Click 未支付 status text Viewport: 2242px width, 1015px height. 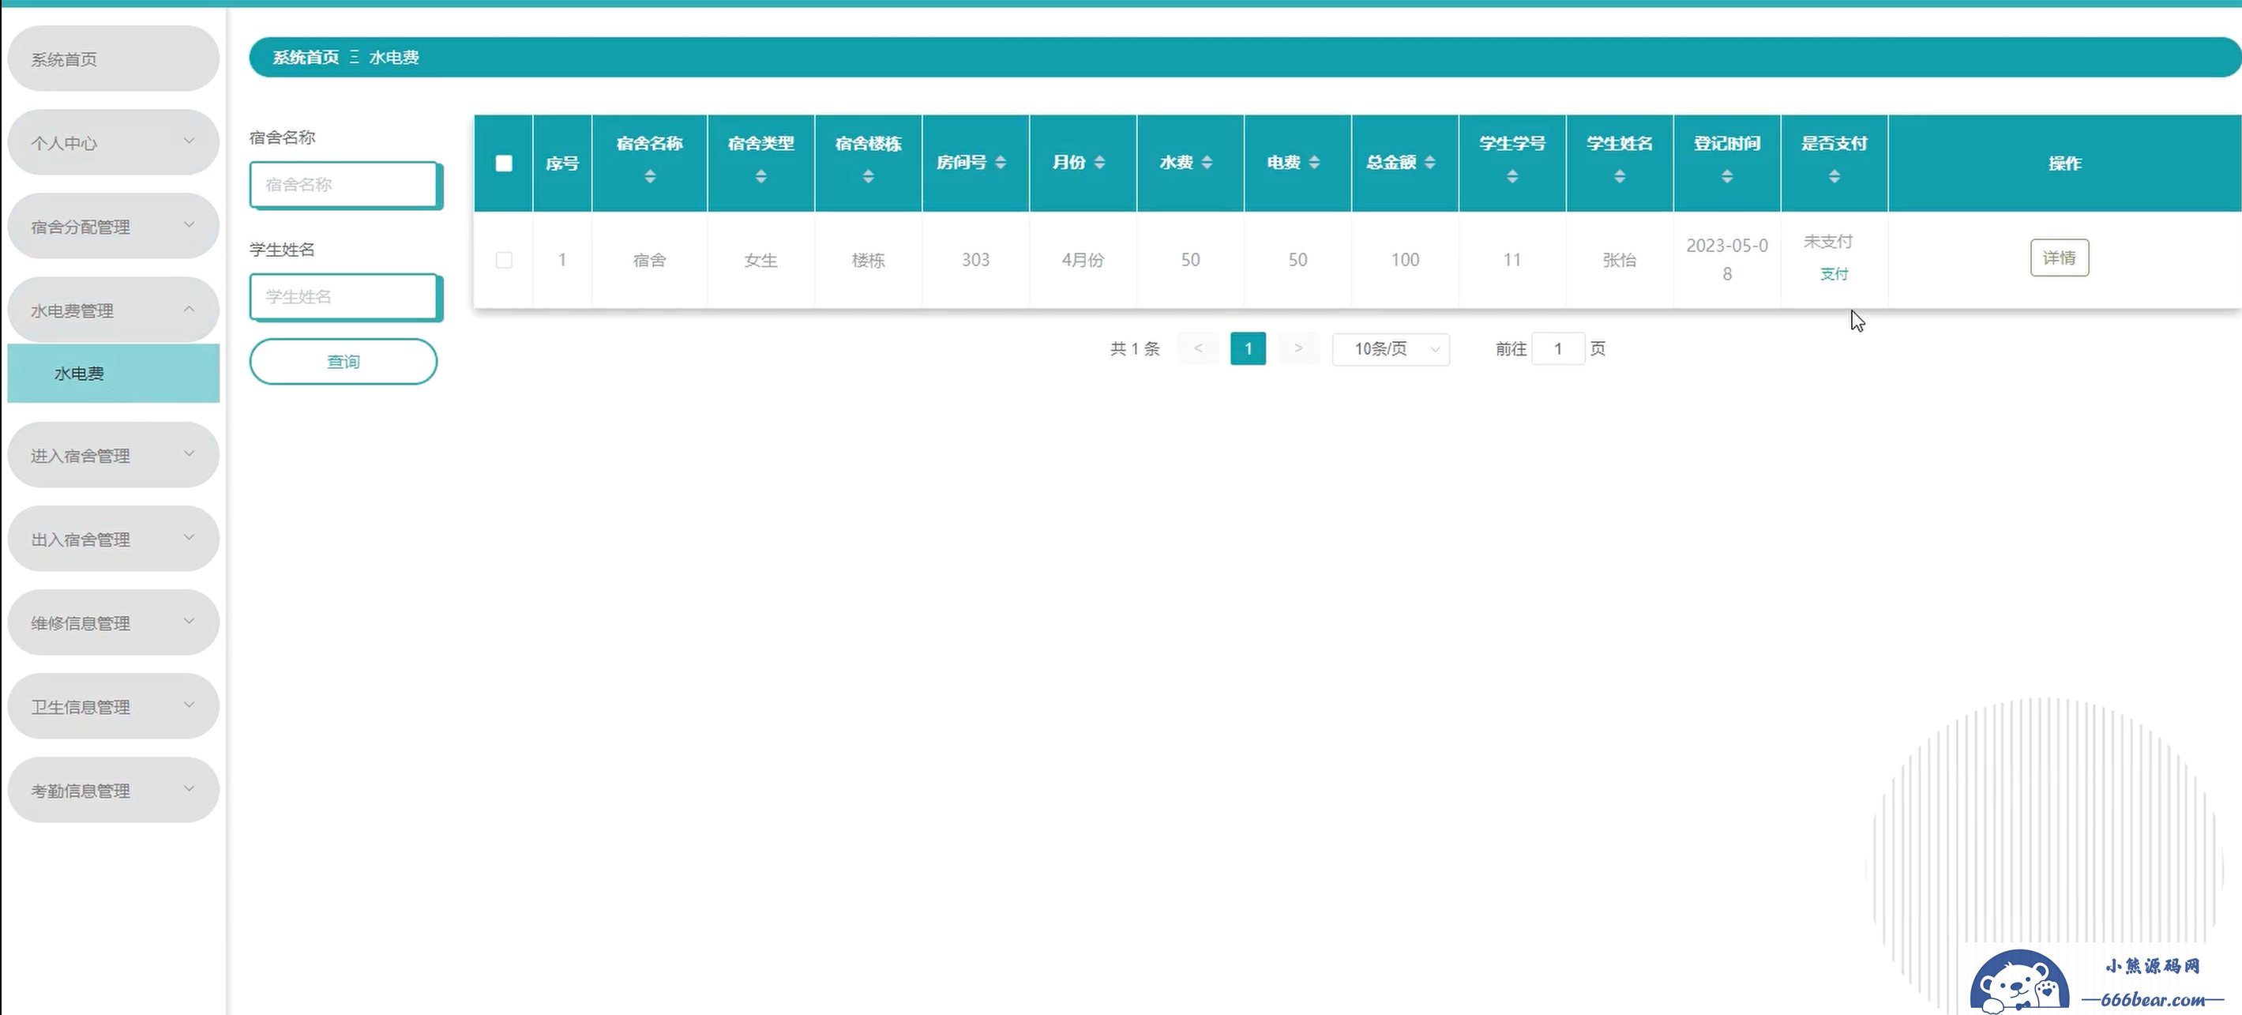(x=1827, y=241)
